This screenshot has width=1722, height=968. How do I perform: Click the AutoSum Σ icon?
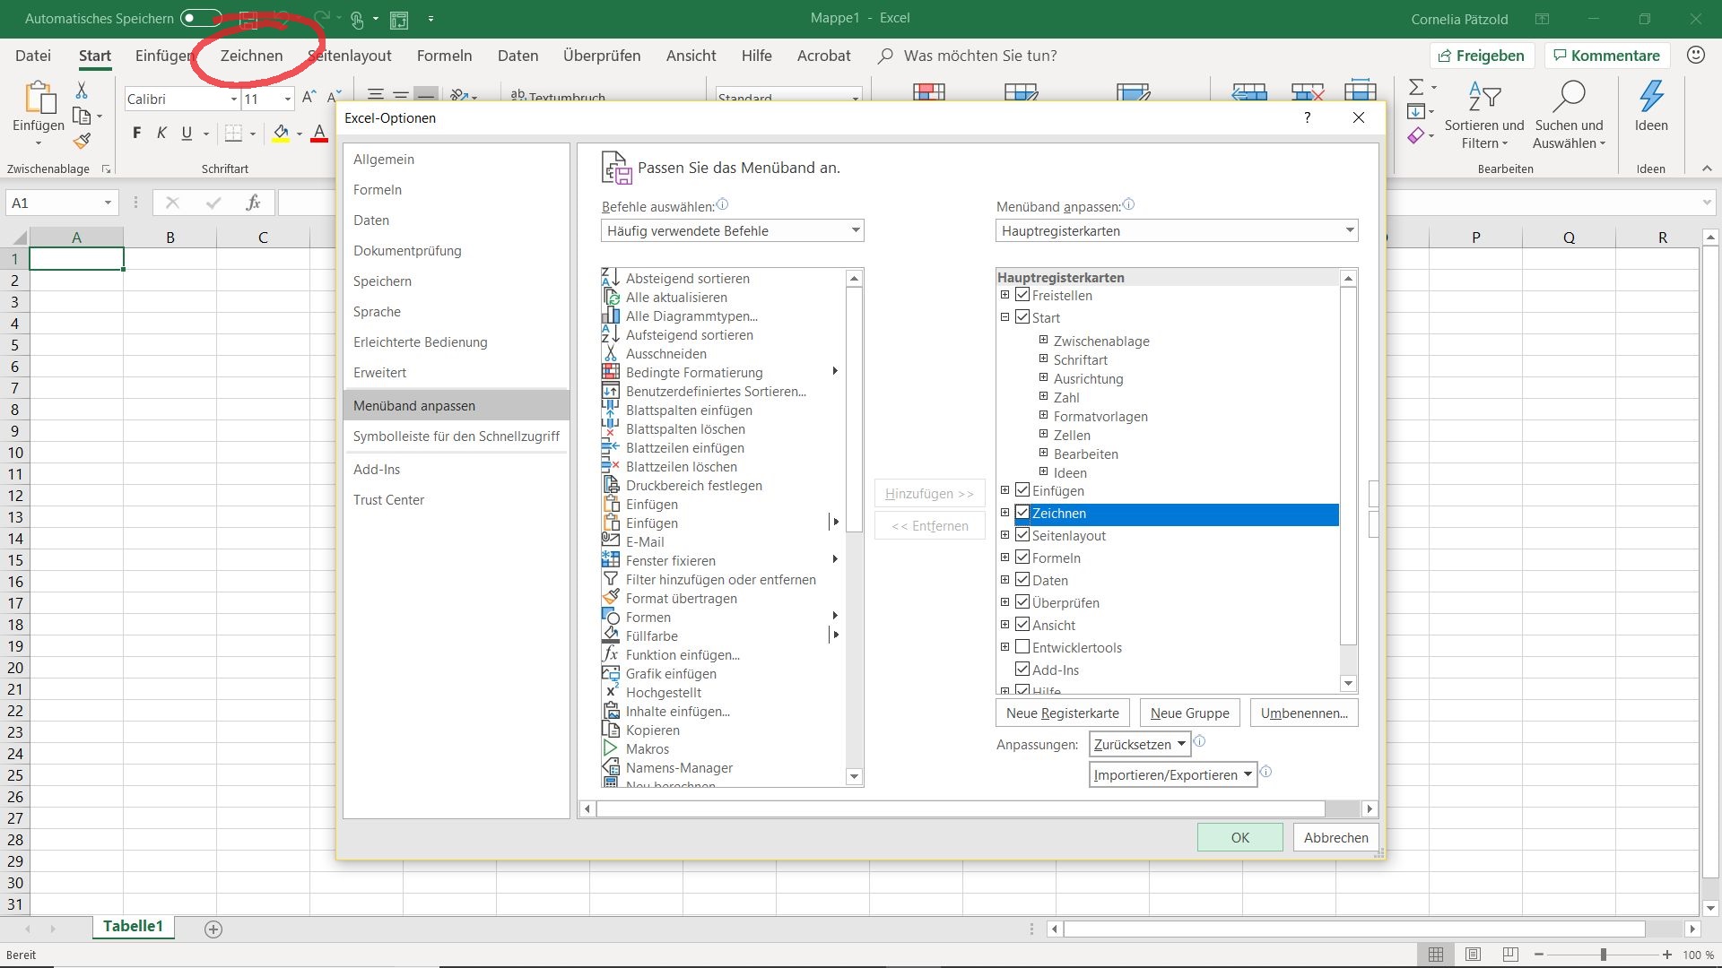click(1418, 89)
